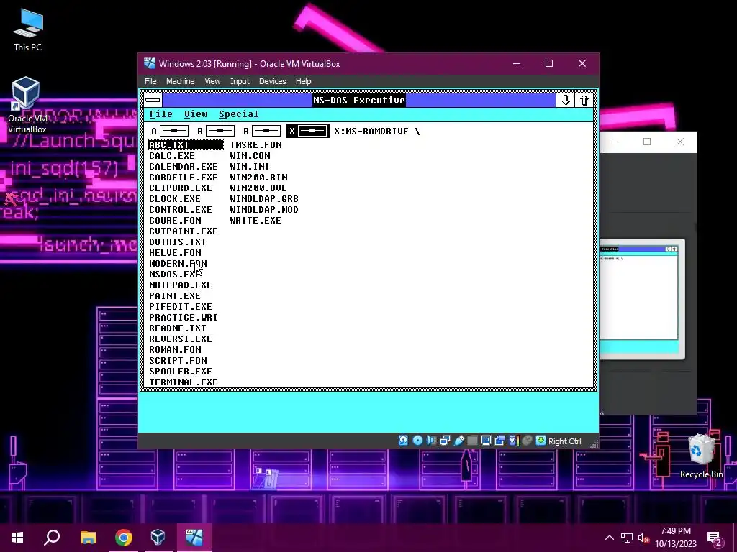Open the display settings indicator

(486, 441)
